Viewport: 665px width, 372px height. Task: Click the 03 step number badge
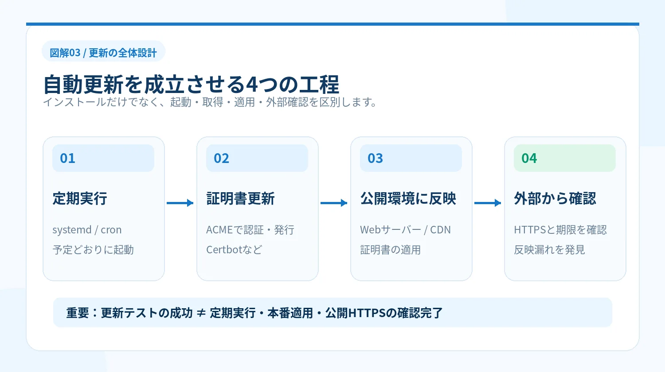411,158
